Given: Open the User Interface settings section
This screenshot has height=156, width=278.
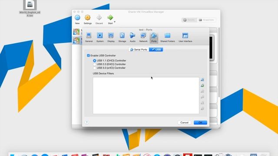Looking at the screenshot, I should [185, 37].
